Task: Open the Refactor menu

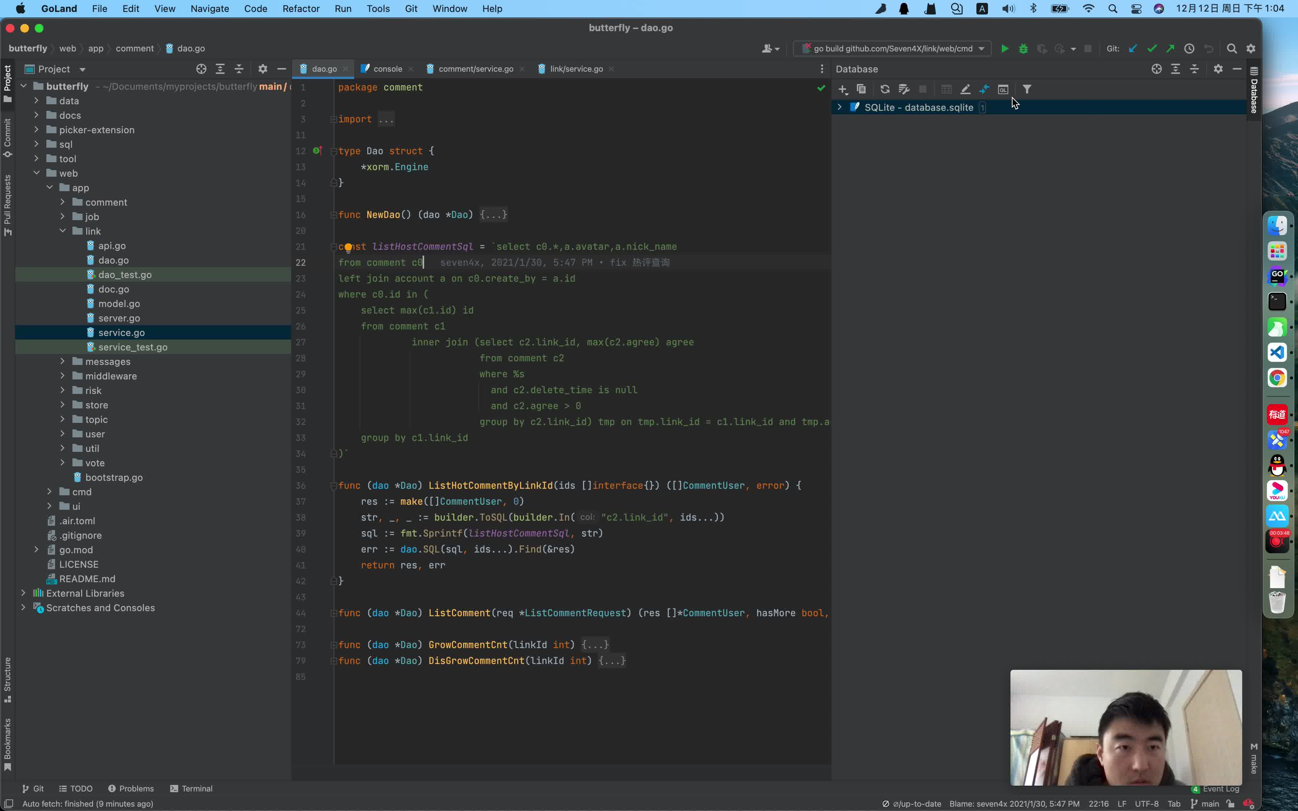Action: pos(300,9)
